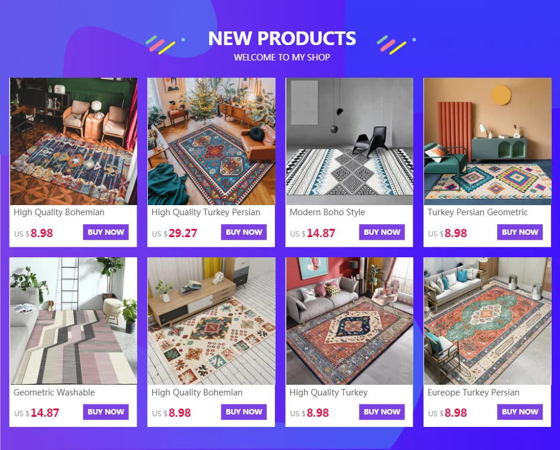Viewport: 560px width, 450px height.
Task: Click the NEW PRODUCTS banner heading
Action: (282, 38)
